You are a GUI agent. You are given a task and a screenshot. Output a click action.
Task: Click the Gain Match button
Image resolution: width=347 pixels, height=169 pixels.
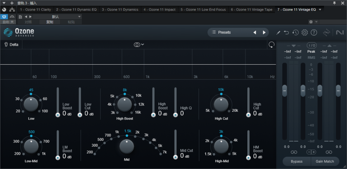click(x=325, y=161)
